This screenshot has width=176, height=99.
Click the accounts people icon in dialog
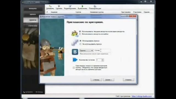click(75, 34)
